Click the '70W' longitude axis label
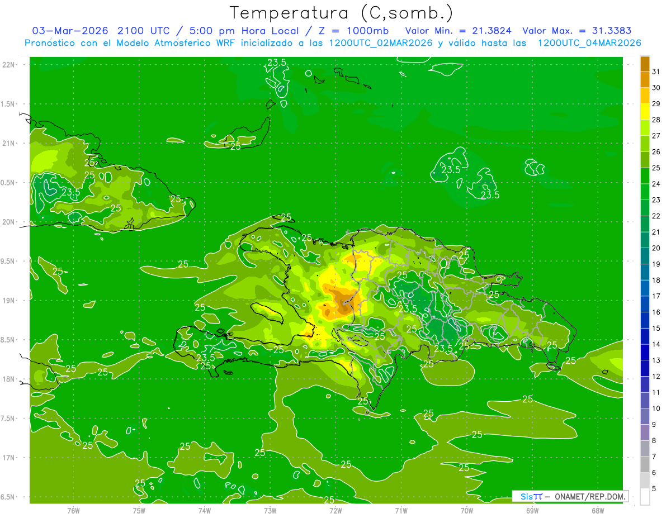 pyautogui.click(x=467, y=510)
